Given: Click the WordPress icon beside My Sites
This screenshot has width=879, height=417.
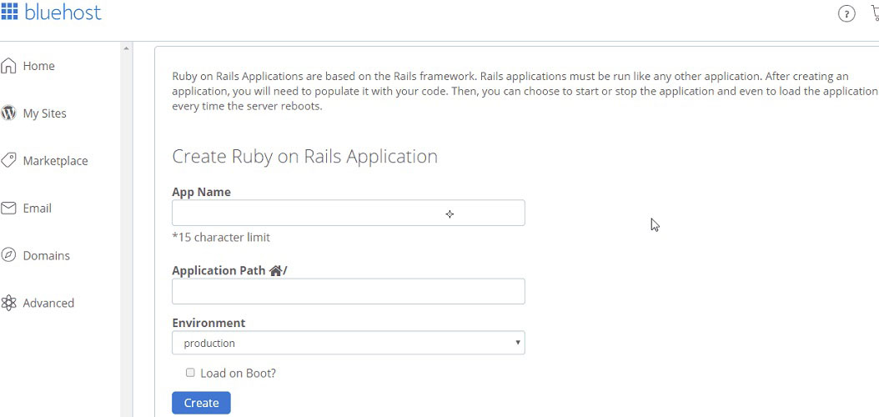Looking at the screenshot, I should point(8,113).
